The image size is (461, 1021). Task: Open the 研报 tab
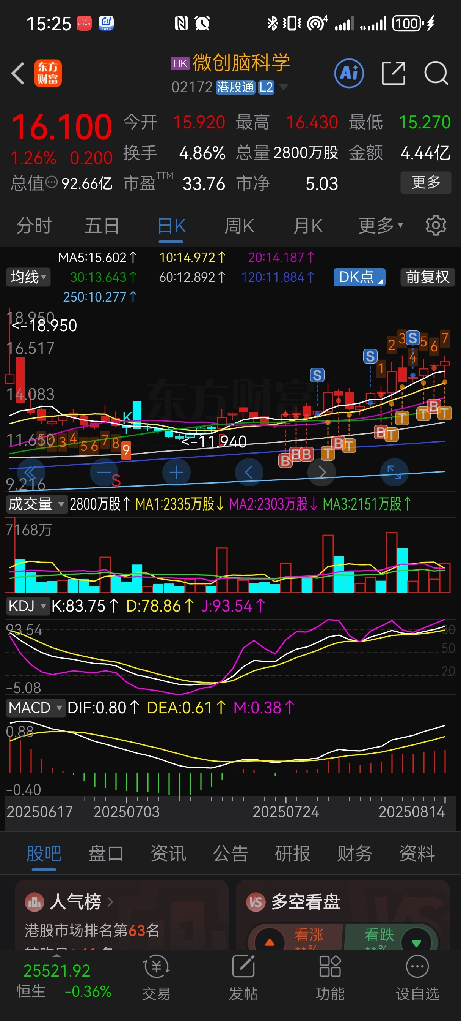coord(292,853)
